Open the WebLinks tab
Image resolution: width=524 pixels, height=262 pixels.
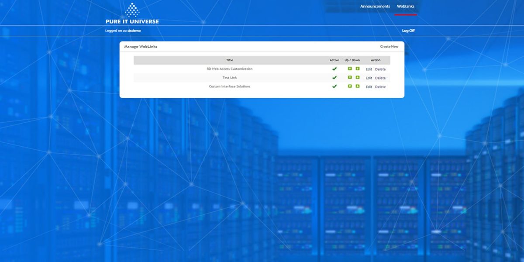(406, 6)
